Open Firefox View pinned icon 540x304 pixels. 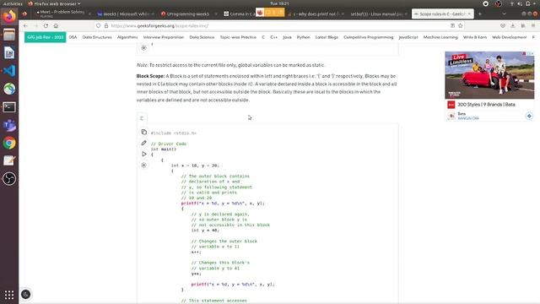click(24, 14)
